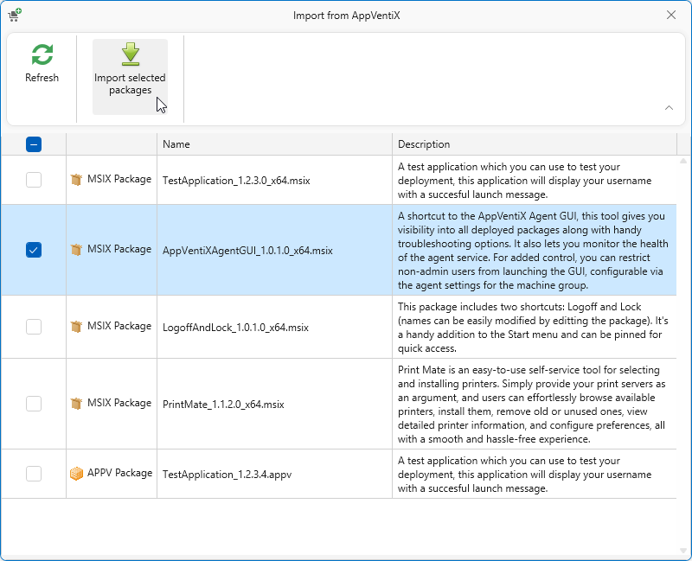Select LogoffAndLock_1.0.1.0_x64.msix name cell

coord(274,328)
